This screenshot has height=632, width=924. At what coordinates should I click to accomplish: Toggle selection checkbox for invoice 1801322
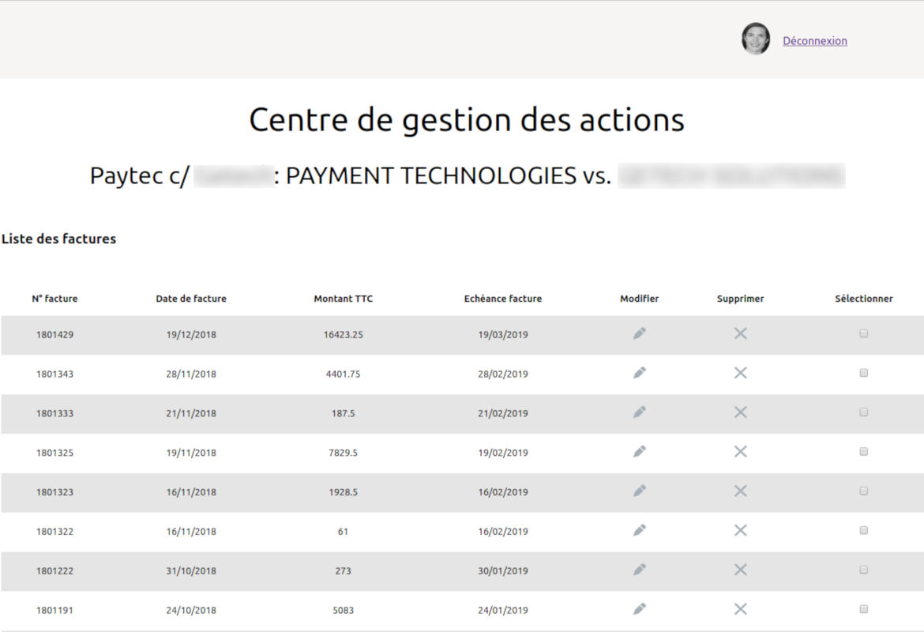coord(863,530)
